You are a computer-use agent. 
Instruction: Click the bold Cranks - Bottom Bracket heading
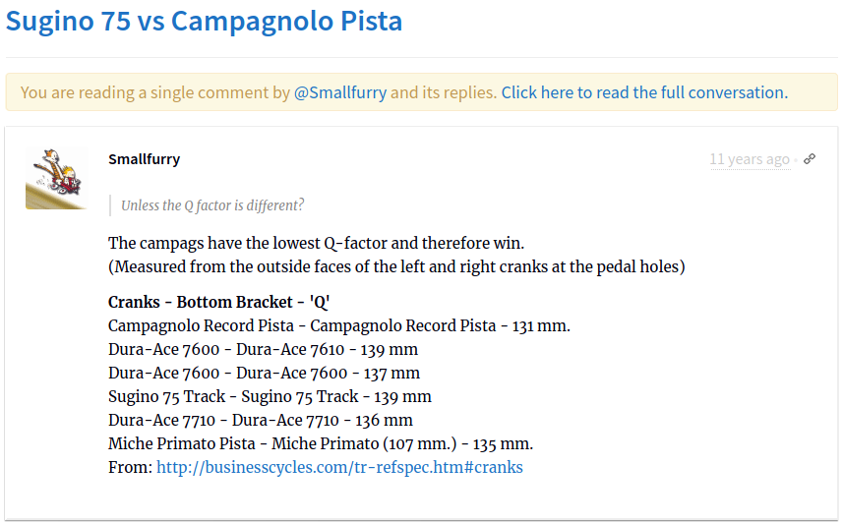(218, 302)
